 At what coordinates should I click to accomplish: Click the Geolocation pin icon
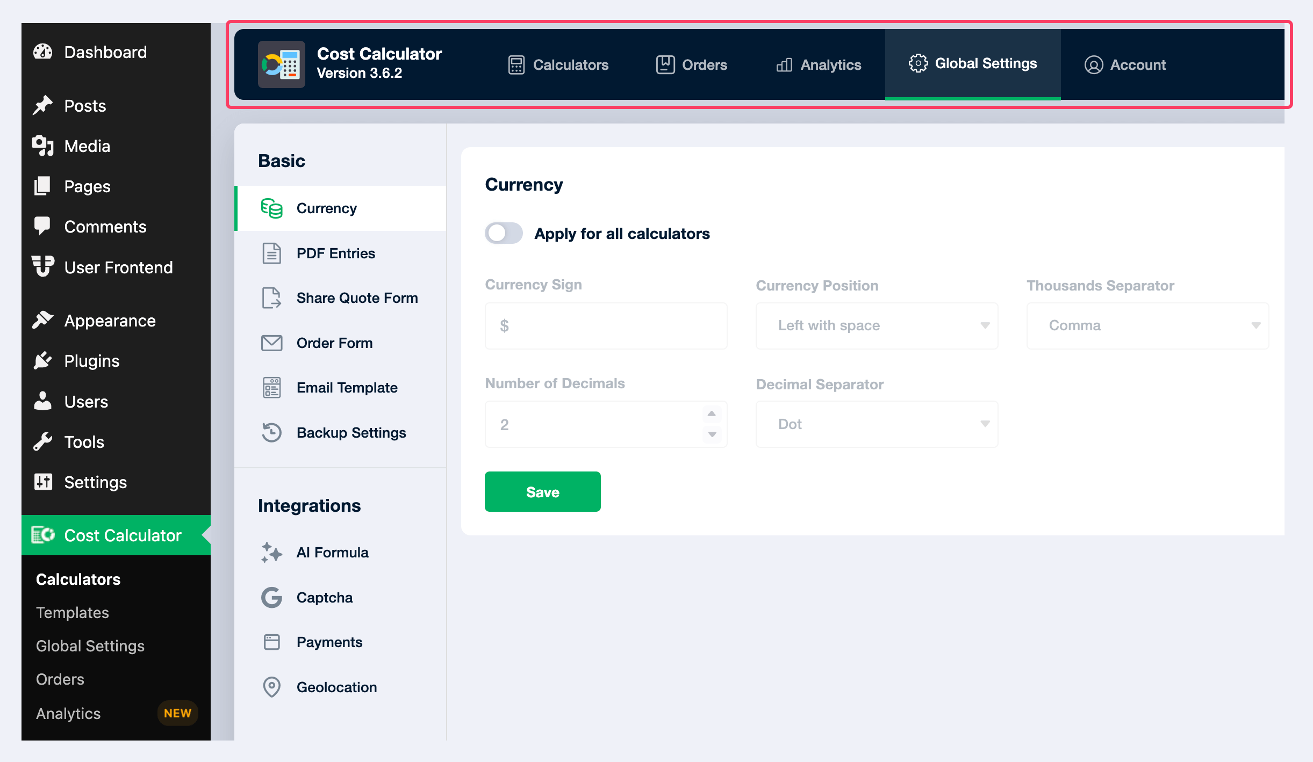(x=271, y=687)
